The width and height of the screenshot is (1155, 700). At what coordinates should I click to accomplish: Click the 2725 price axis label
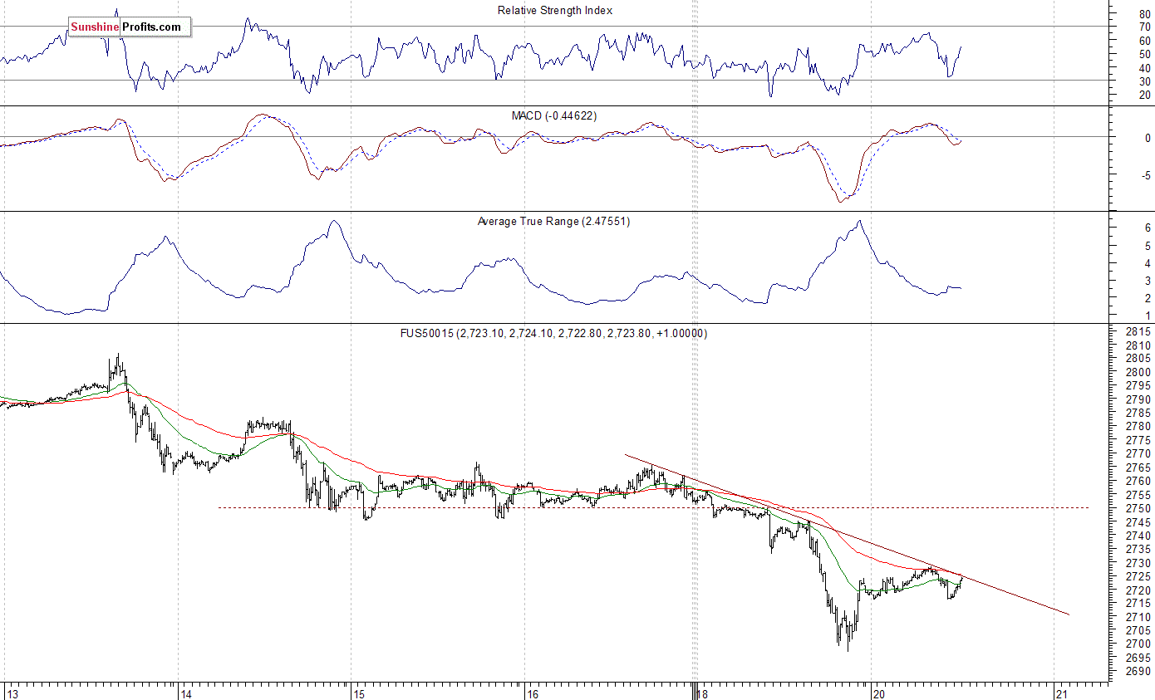[1138, 576]
